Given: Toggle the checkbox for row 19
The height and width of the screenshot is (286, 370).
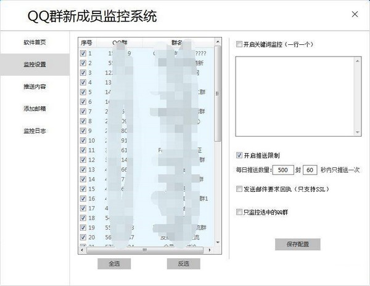Looking at the screenshot, I should 83,228.
